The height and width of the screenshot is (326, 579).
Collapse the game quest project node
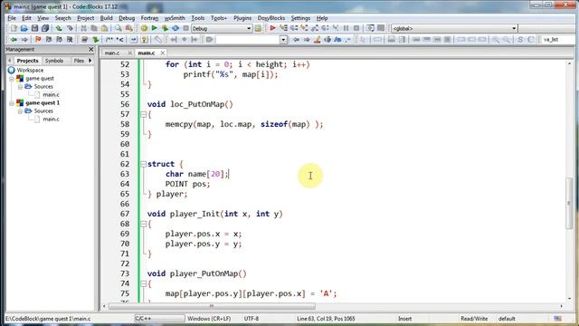tap(12, 79)
